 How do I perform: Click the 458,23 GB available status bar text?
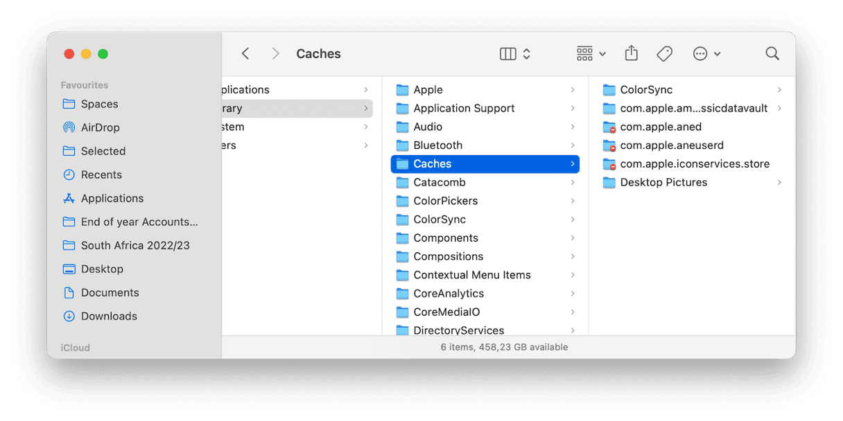tap(504, 347)
